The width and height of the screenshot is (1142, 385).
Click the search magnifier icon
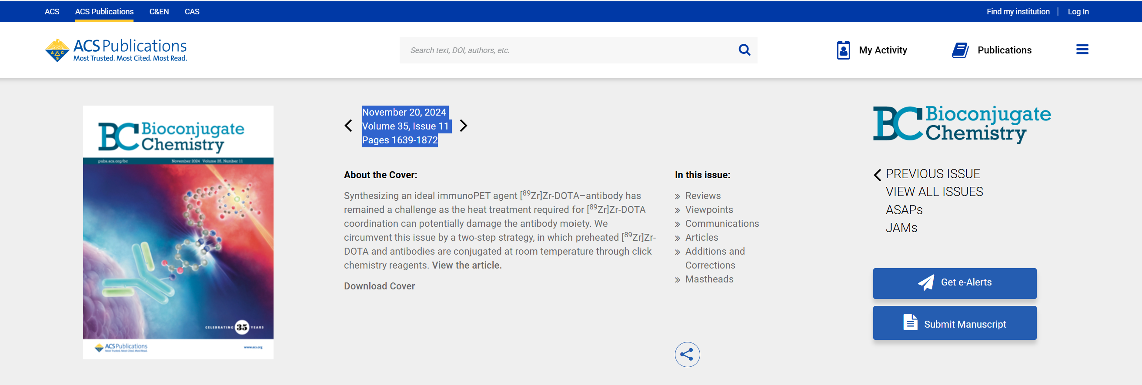[x=745, y=50]
